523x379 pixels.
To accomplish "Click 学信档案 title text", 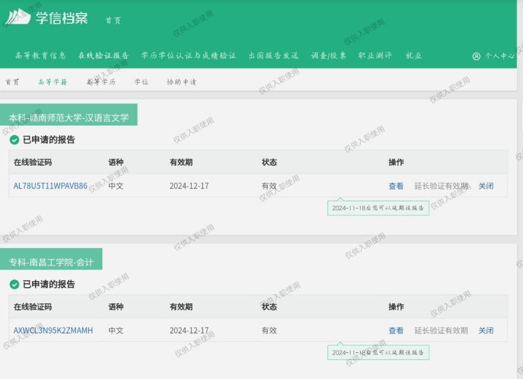I will point(62,18).
